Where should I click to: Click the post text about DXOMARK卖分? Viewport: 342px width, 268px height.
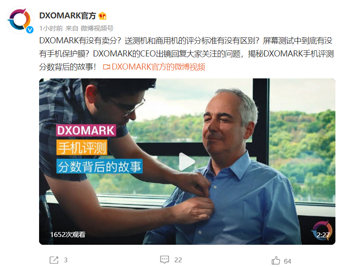187,54
